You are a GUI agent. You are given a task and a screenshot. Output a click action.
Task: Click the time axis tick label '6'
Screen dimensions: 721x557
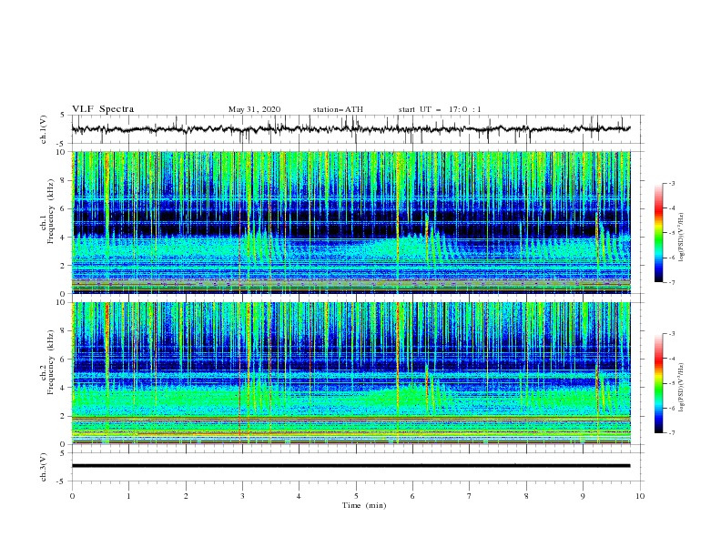(x=412, y=496)
